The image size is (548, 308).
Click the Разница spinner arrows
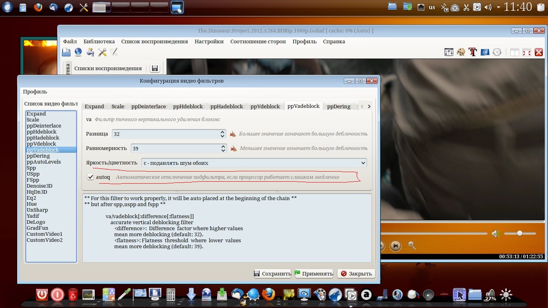point(223,134)
